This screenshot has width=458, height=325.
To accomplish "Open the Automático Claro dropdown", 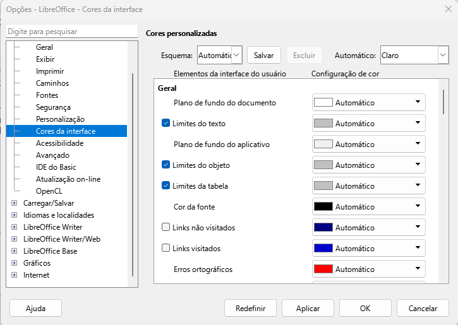I will [x=414, y=55].
